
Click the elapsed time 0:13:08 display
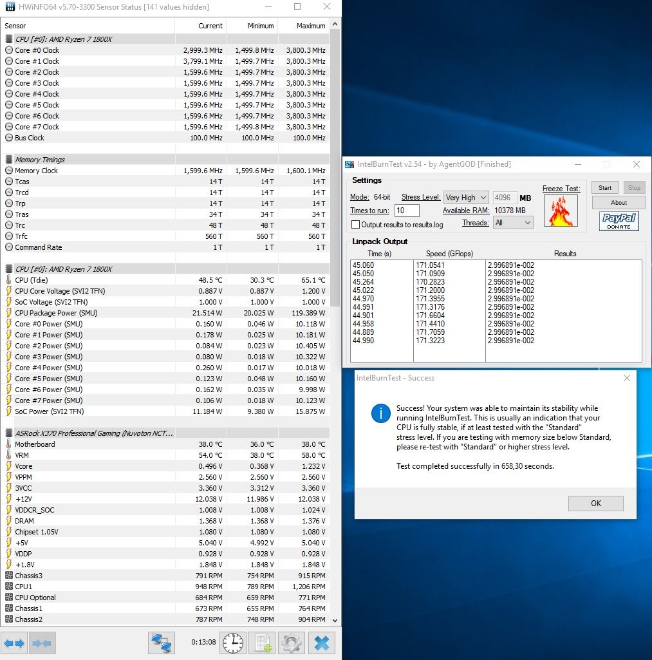[x=203, y=643]
